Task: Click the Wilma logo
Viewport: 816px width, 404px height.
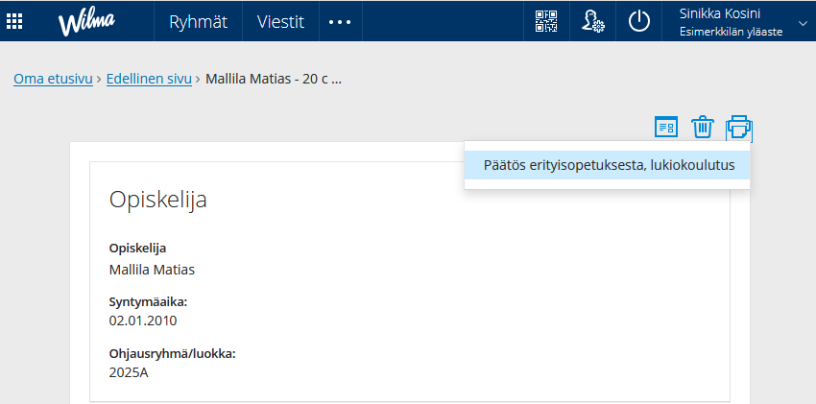Action: click(x=86, y=22)
